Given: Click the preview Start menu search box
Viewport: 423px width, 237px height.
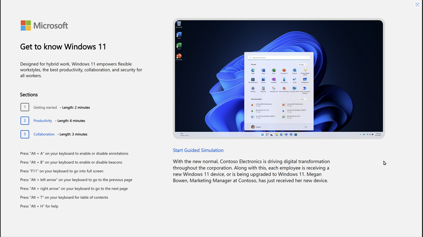Looking at the screenshot, I should 279,58.
